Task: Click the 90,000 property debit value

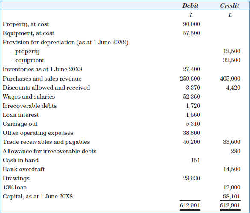Action: click(x=191, y=24)
